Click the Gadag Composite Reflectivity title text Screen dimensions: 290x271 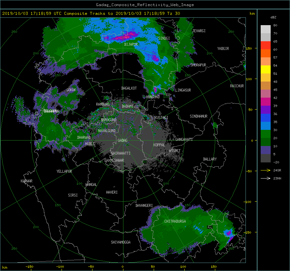pyautogui.click(x=145, y=5)
